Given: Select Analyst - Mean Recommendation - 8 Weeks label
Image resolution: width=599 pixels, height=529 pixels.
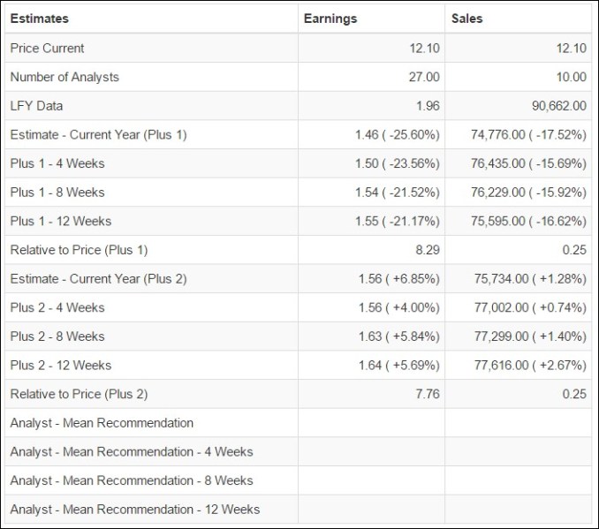Looking at the screenshot, I should [132, 480].
